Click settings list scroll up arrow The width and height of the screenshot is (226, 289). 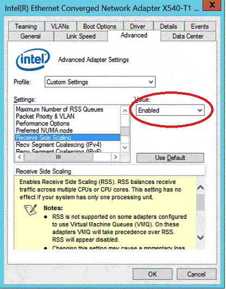(x=125, y=110)
